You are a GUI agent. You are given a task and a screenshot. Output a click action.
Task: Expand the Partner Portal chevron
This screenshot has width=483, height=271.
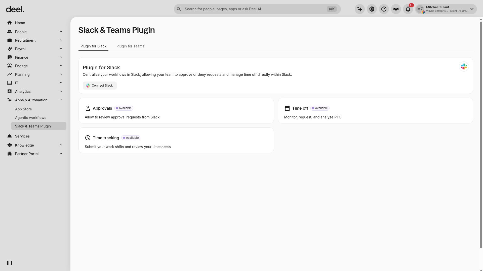61,154
